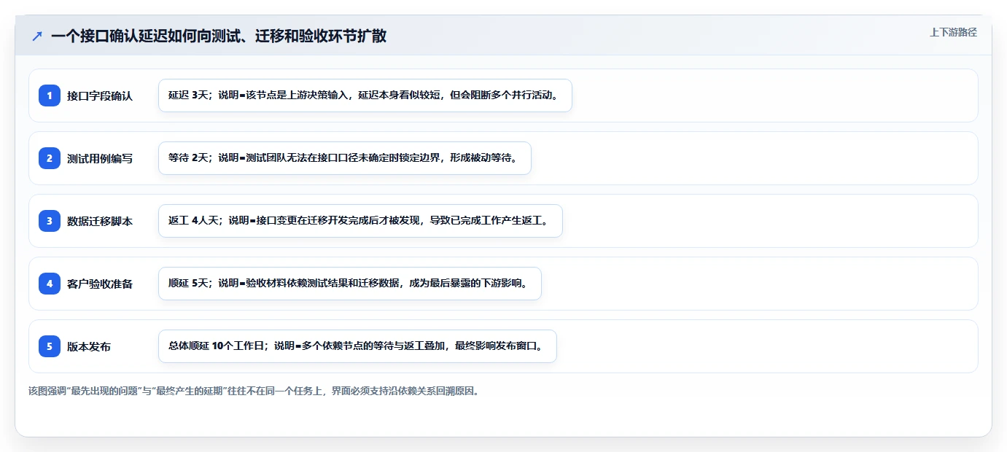Viewport: 1007px width, 452px height.
Task: Click the 顺延 5天 description box
Action: coord(350,284)
